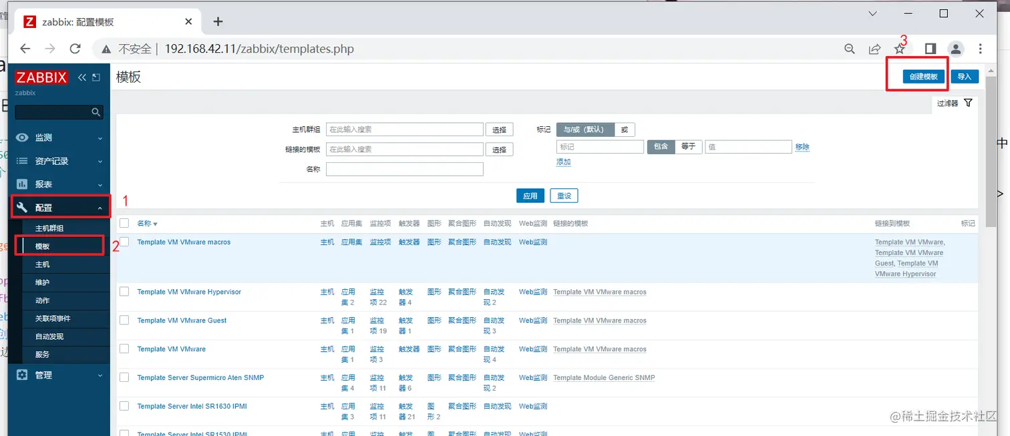The width and height of the screenshot is (1010, 436).
Task: Open the tab search chevron
Action: pyautogui.click(x=872, y=13)
